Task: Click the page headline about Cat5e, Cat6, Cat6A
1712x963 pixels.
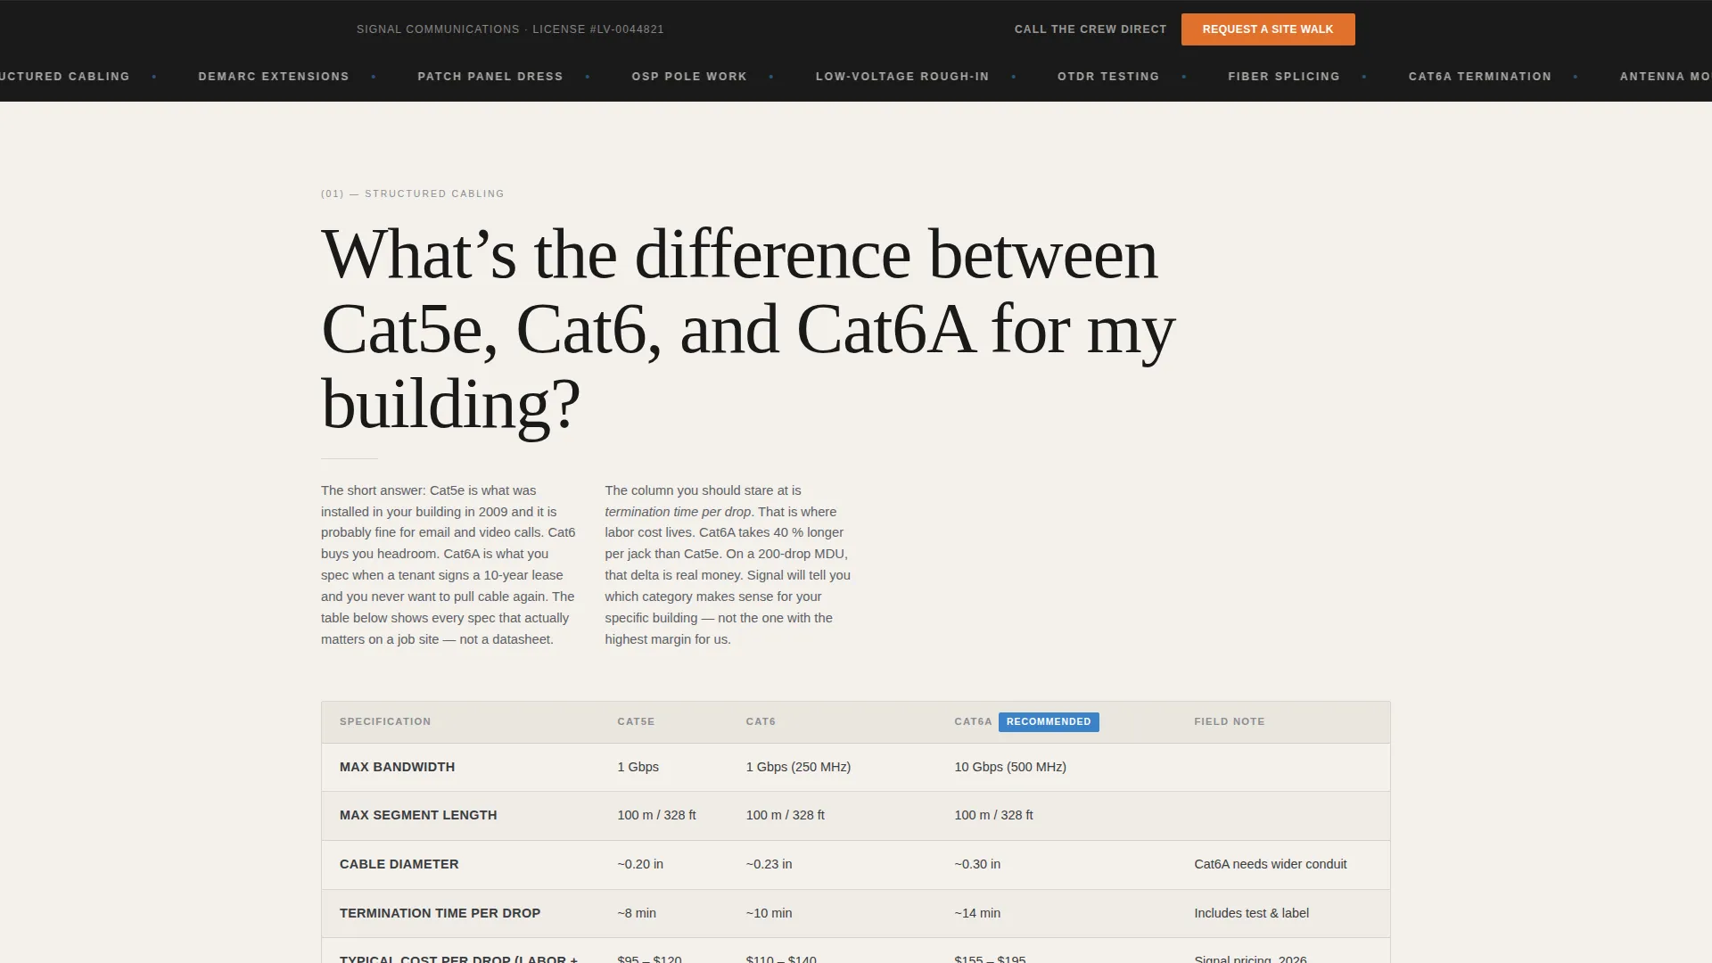Action: click(x=748, y=329)
